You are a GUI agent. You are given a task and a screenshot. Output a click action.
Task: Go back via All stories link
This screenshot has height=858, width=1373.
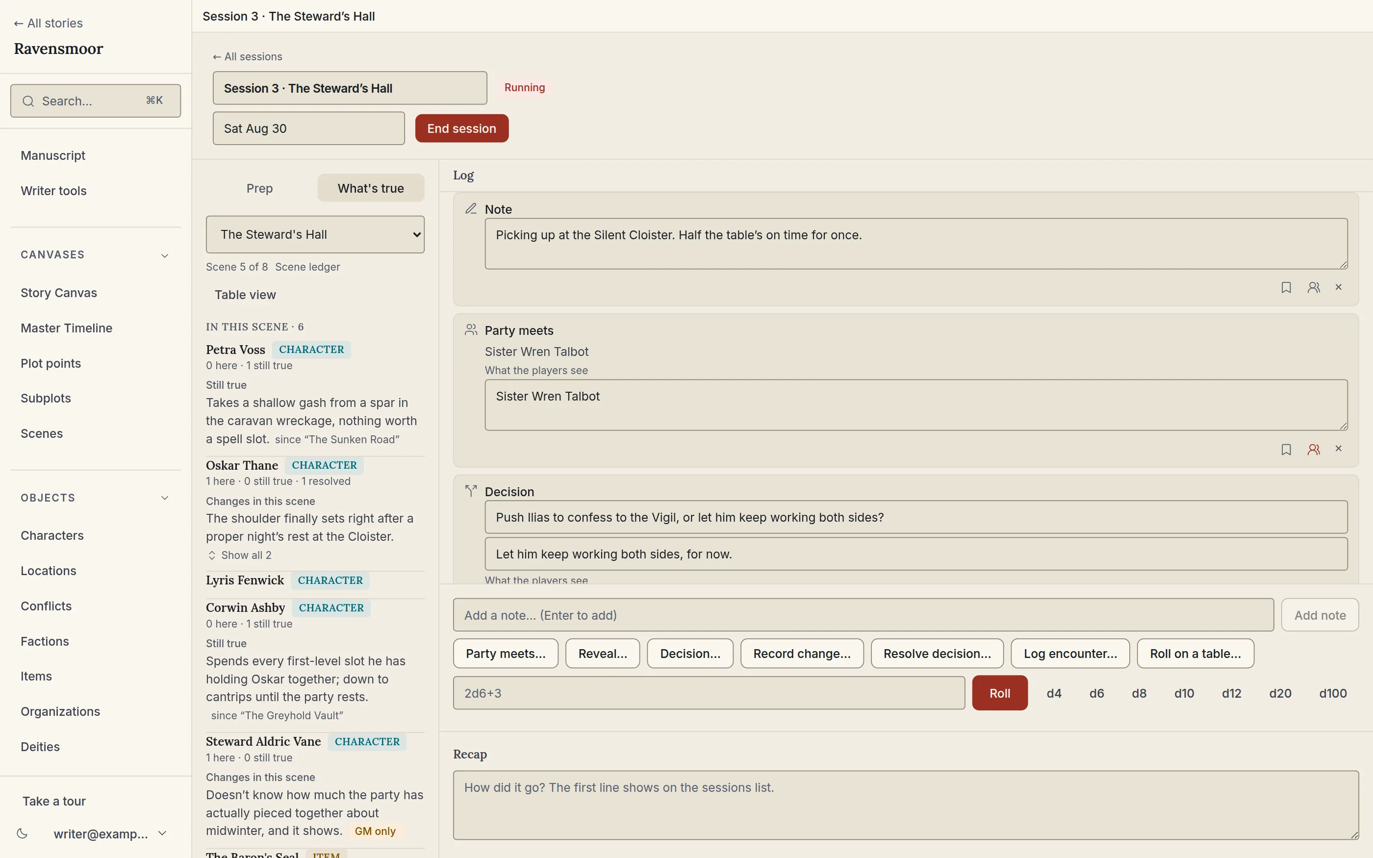(48, 23)
